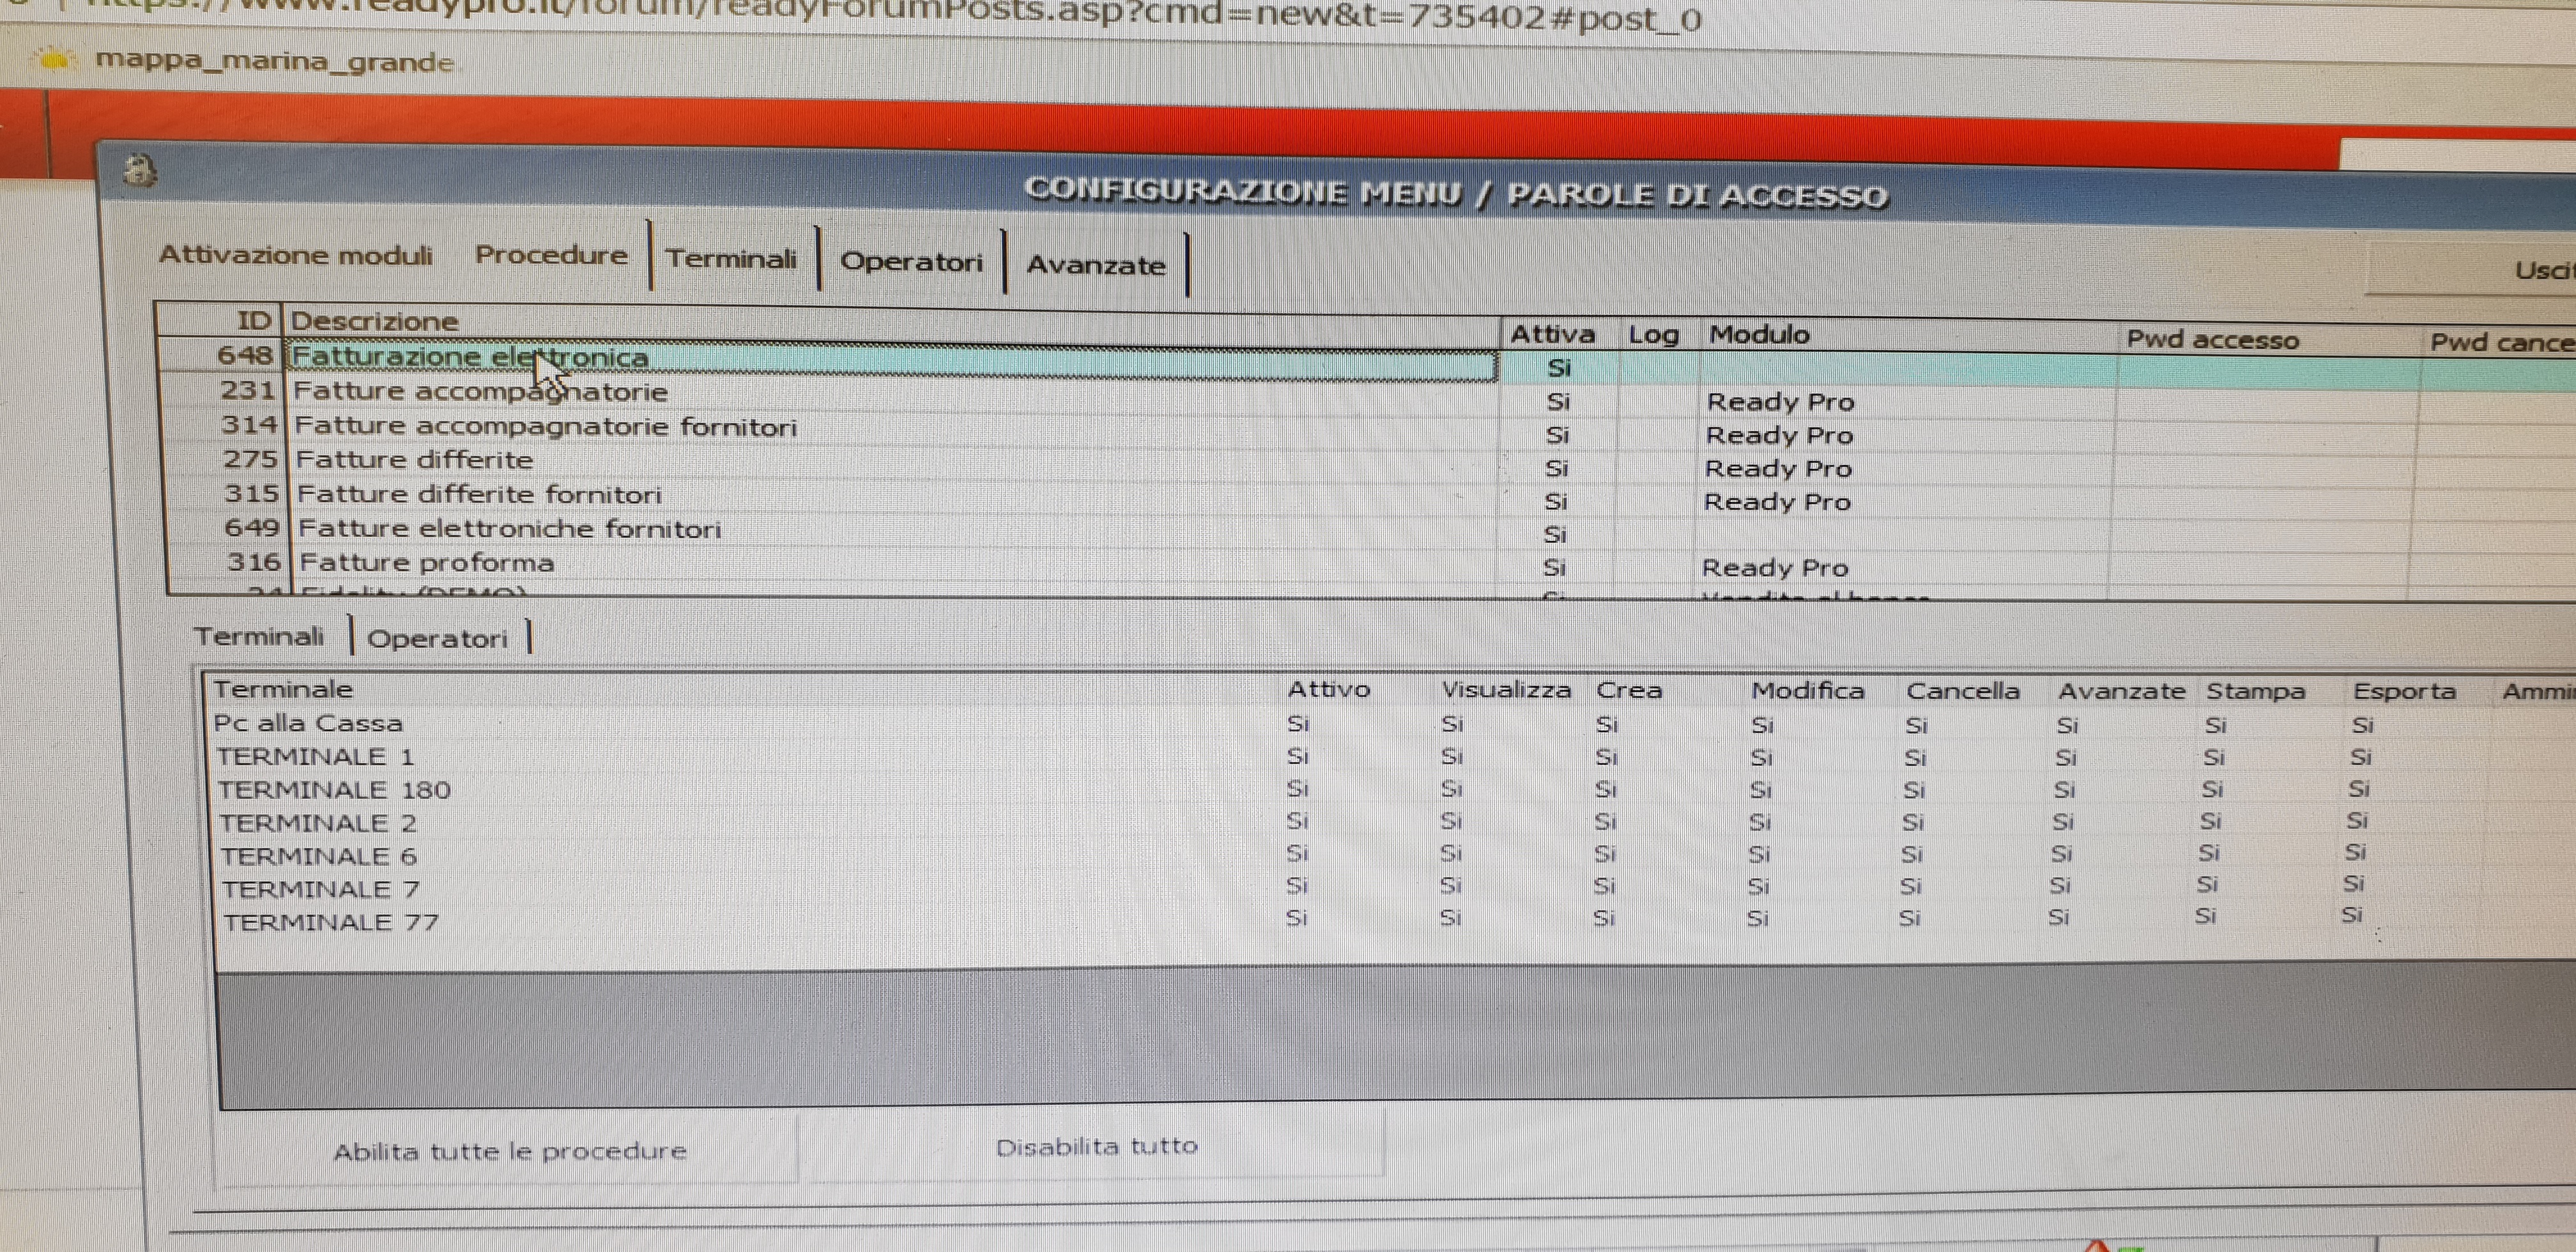2576x1252 pixels.
Task: Select the Fatture elettroniche fornitori row
Action: [x=509, y=528]
